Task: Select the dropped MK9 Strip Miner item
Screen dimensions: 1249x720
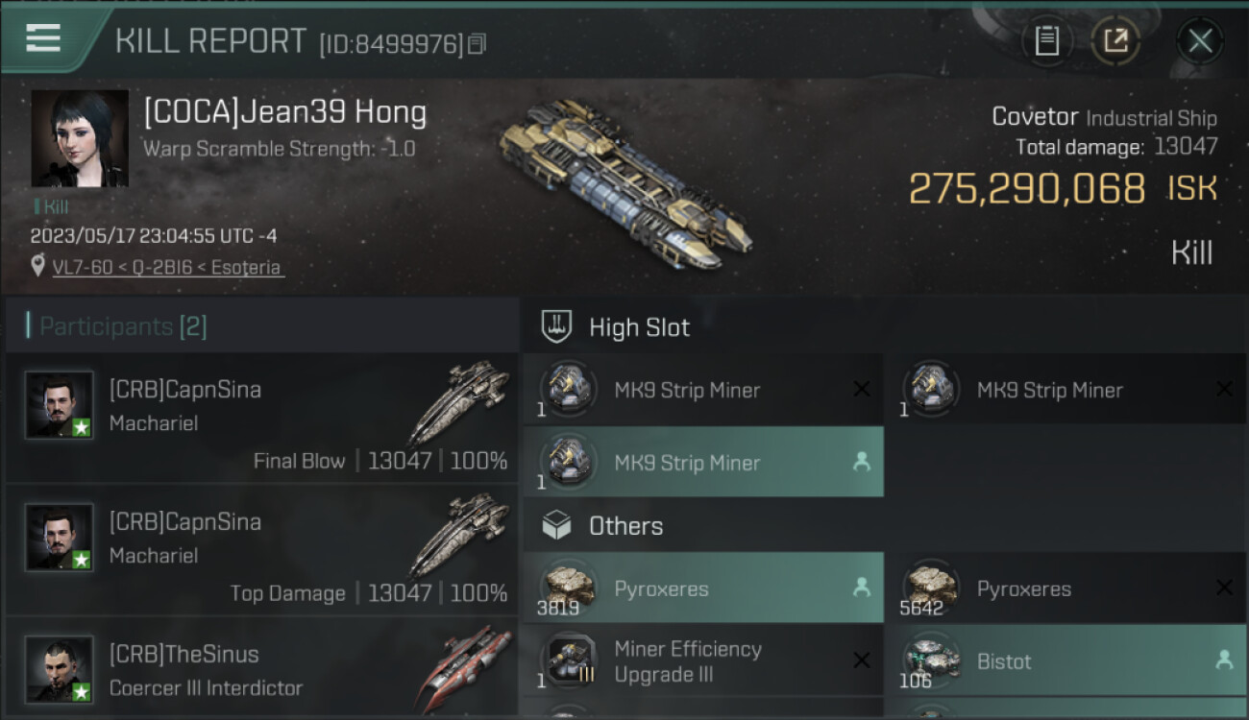Action: click(703, 462)
